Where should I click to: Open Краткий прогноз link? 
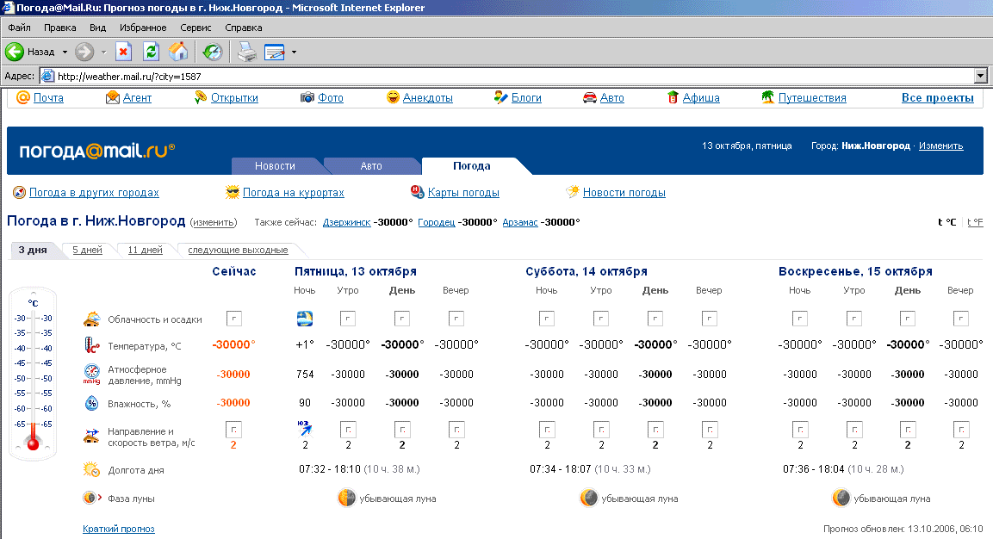119,529
